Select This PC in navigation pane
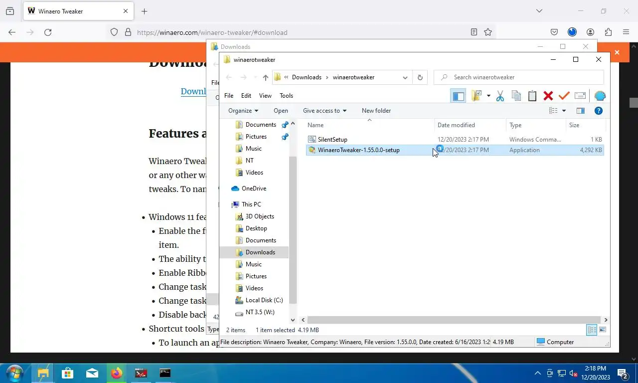 pyautogui.click(x=251, y=204)
